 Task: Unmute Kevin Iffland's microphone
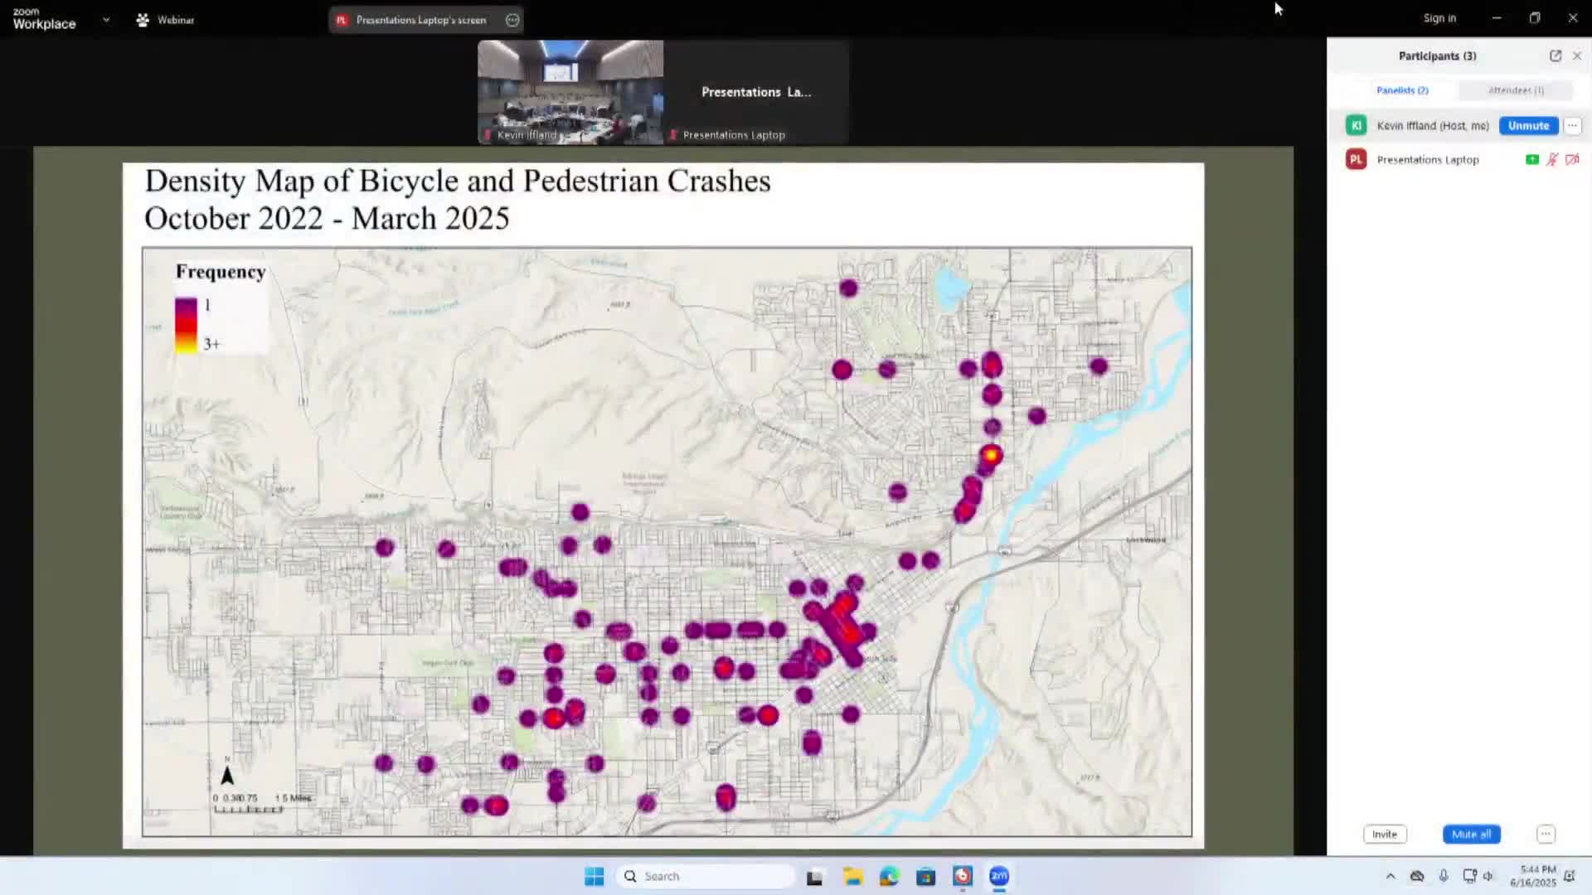1528,126
